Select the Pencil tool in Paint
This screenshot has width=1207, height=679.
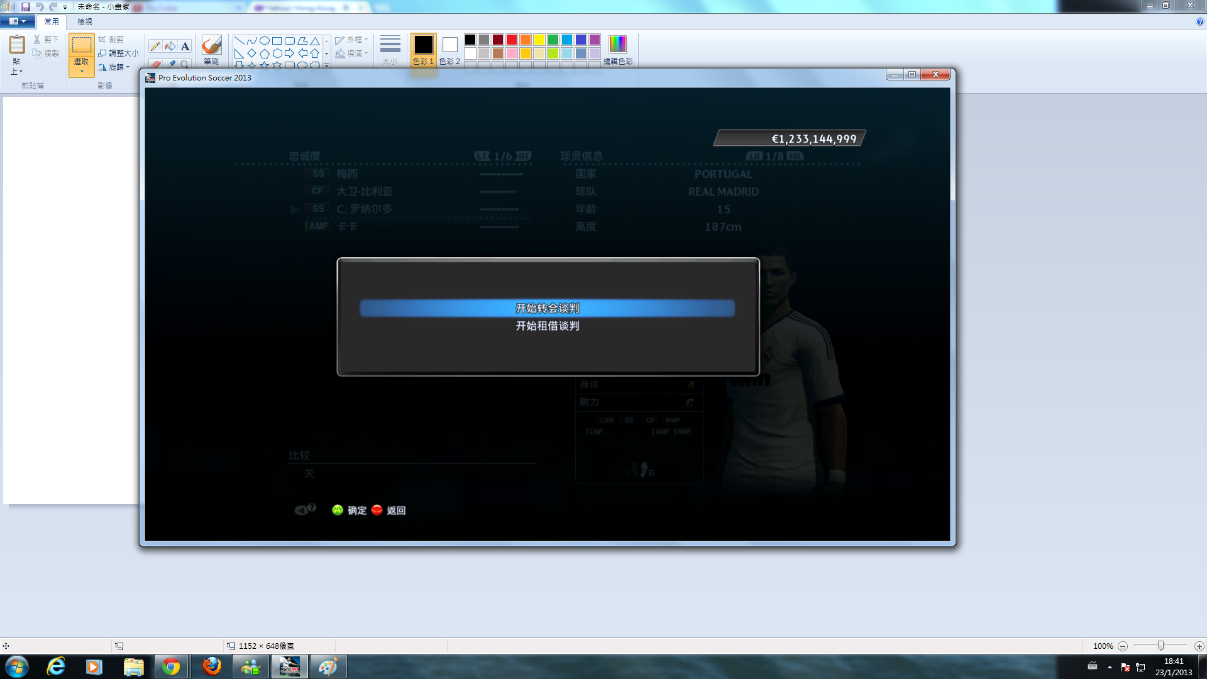click(155, 47)
